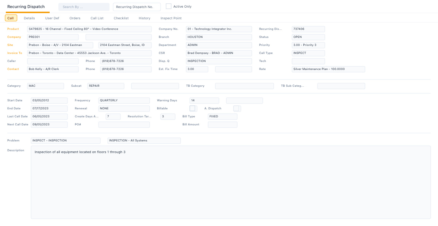Switch to the Details tab

[x=29, y=18]
